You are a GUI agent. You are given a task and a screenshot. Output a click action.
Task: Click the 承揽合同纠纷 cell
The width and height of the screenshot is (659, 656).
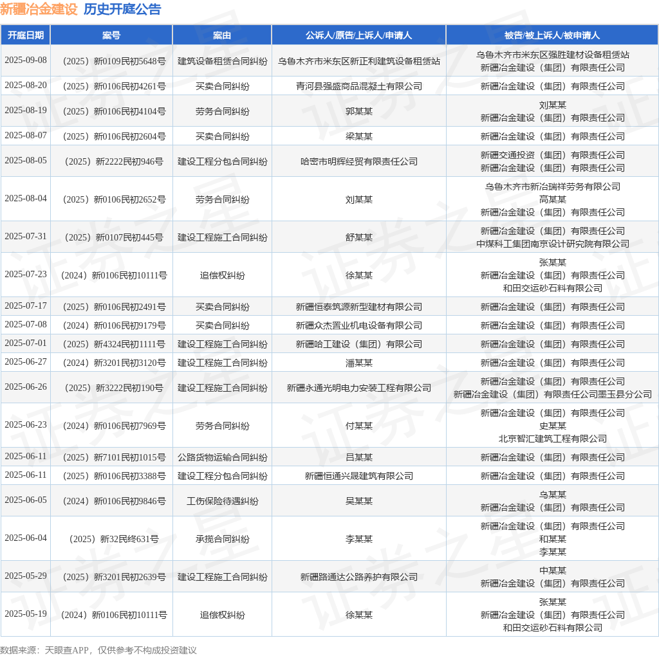tap(222, 539)
